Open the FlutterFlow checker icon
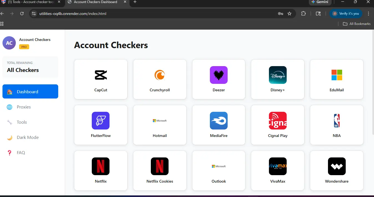Screen dimensions: 374x197 pyautogui.click(x=101, y=121)
